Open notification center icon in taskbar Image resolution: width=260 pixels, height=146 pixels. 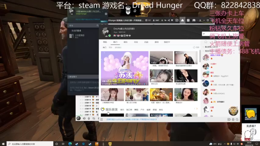pyautogui.click(x=257, y=144)
